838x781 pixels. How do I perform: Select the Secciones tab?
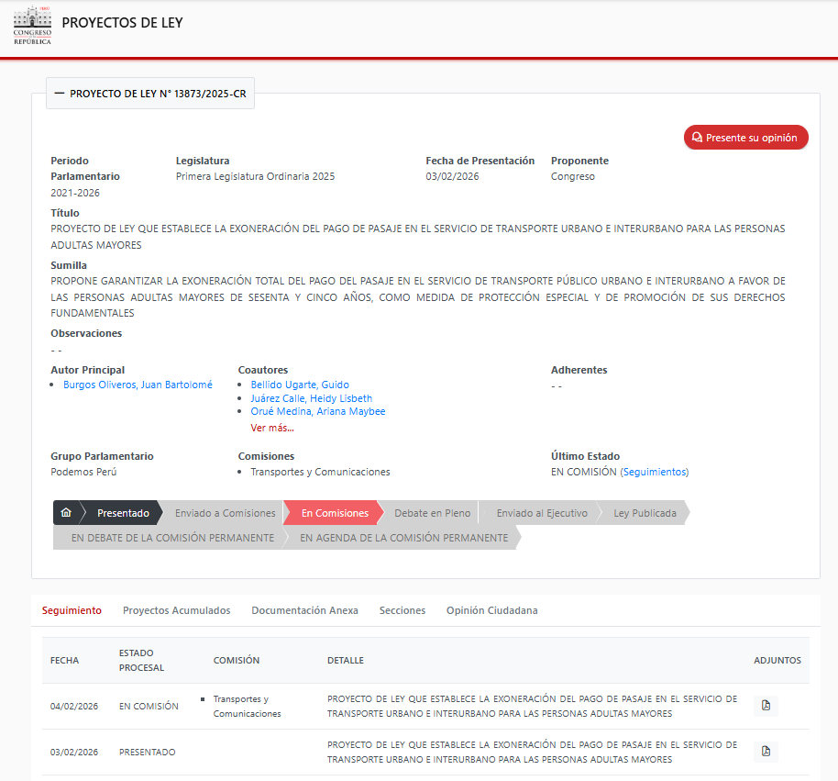(x=402, y=610)
